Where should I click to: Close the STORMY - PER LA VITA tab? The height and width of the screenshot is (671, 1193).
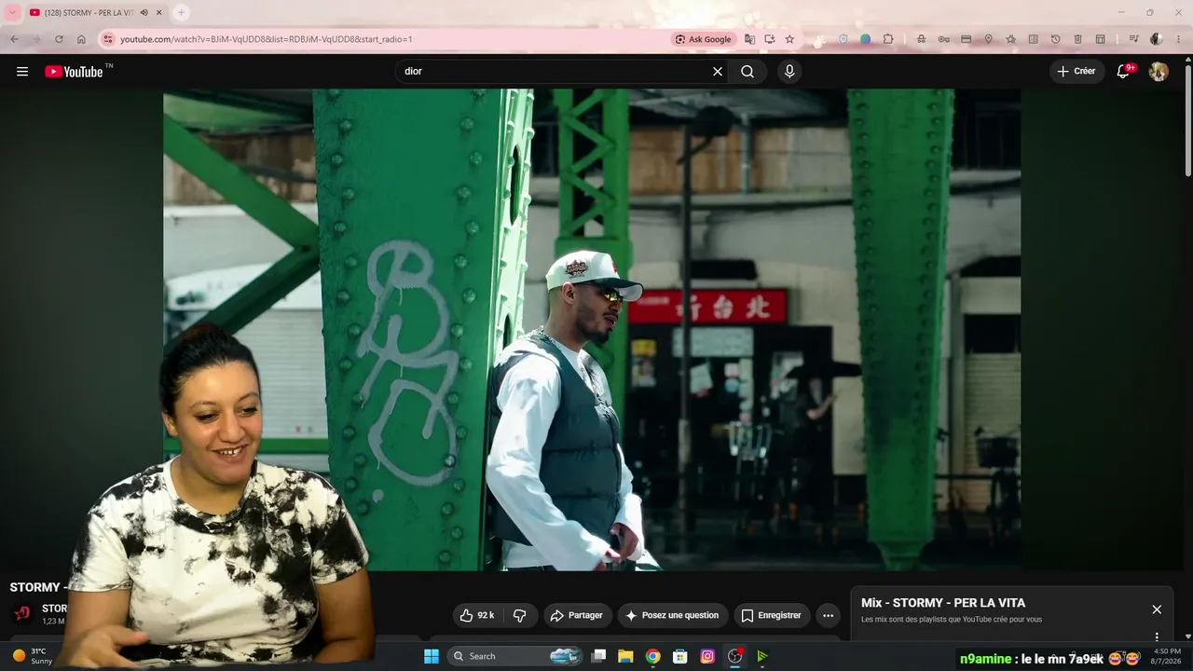coord(159,13)
